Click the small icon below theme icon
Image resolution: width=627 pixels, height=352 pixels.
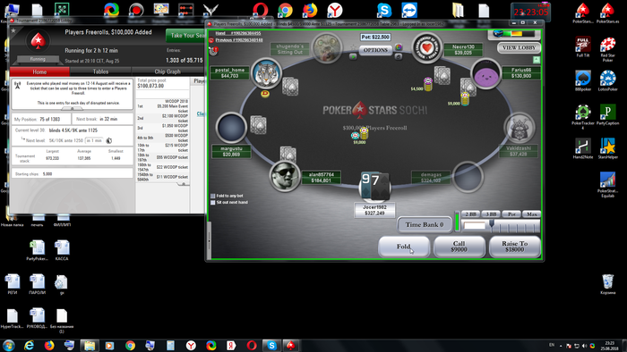(x=399, y=57)
